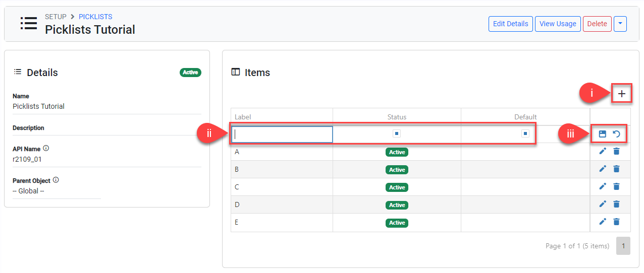The width and height of the screenshot is (644, 273).
Task: Click the undo icon to cancel row
Action: tap(616, 134)
